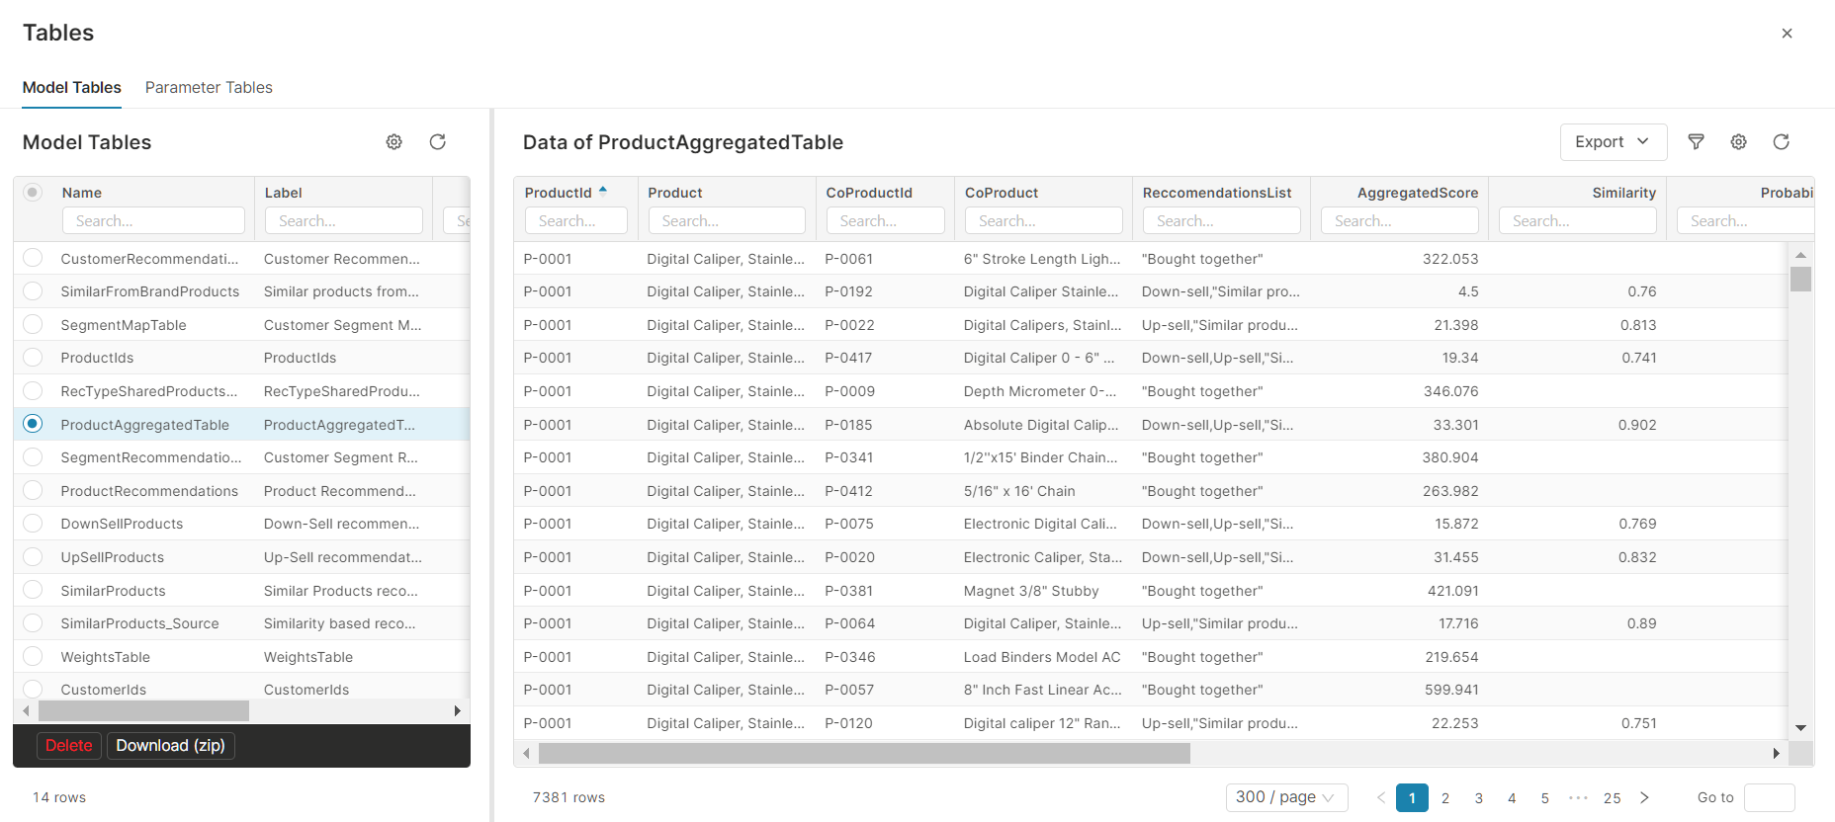
Task: Close the Tables dialog
Action: (x=1787, y=34)
